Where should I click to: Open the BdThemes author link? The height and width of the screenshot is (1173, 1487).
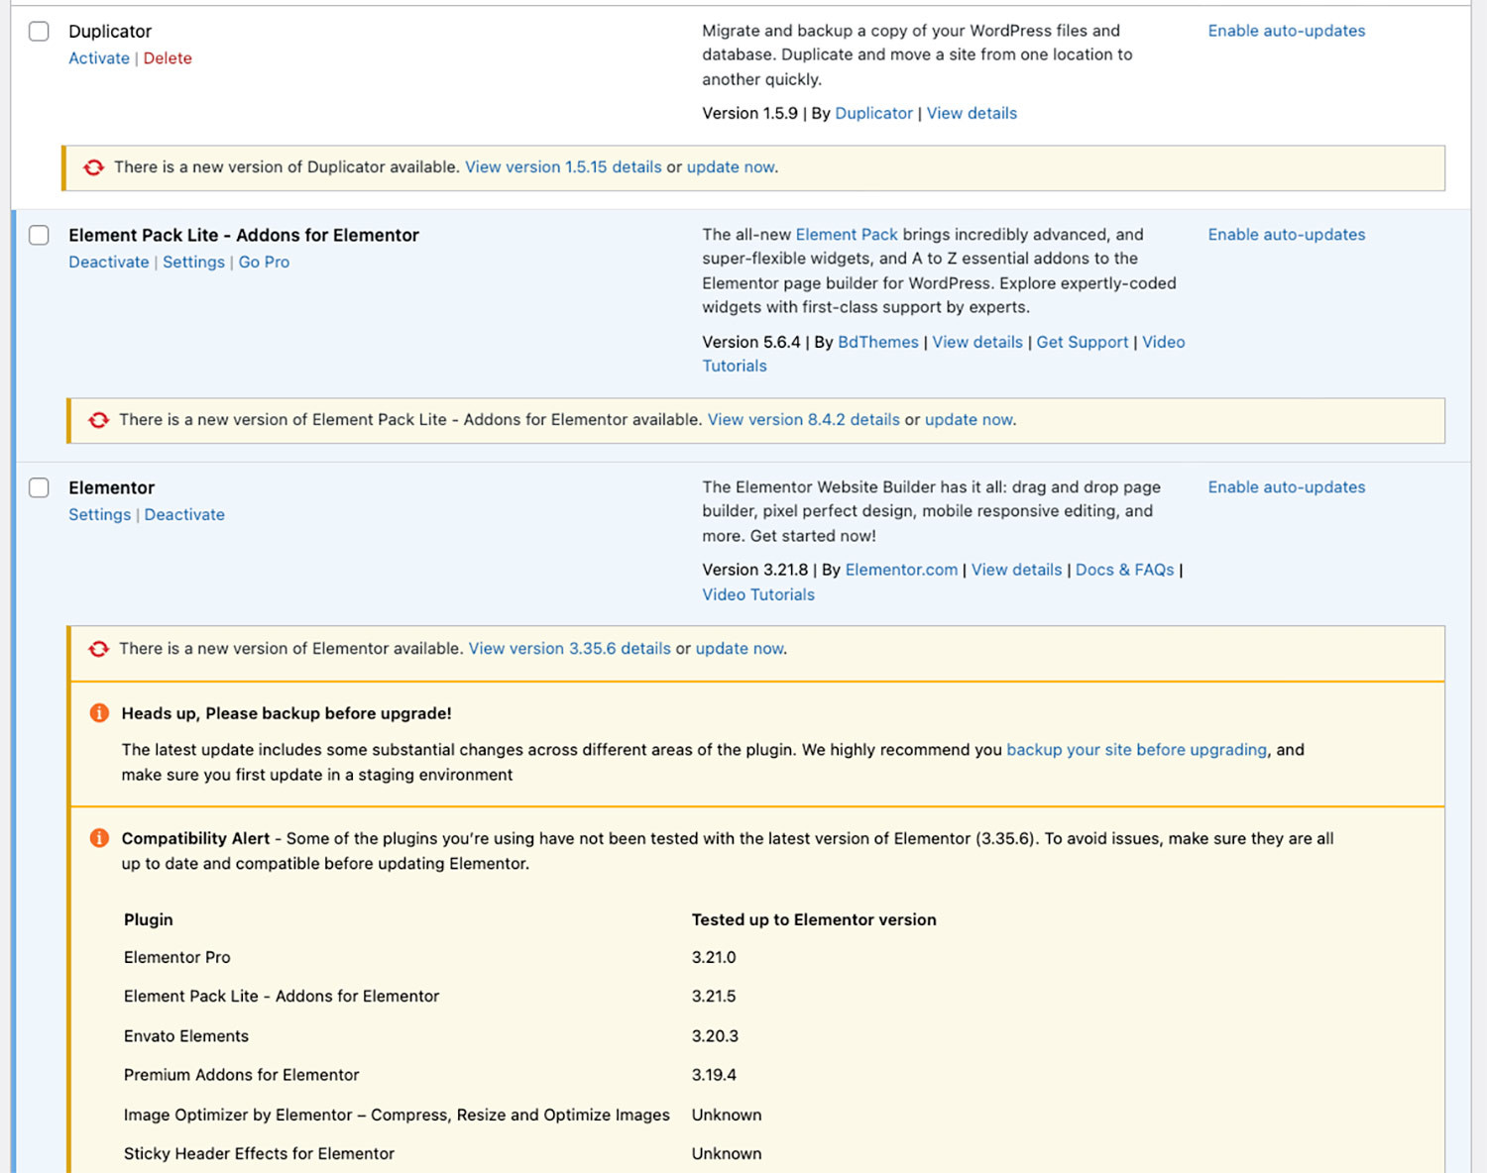point(878,342)
